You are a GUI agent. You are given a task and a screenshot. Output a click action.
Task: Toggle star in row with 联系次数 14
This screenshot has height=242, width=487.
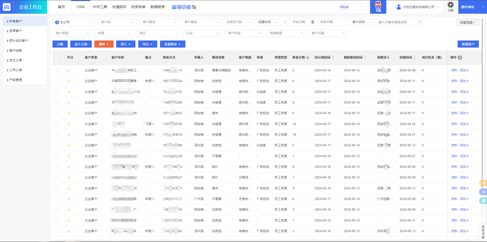[x=69, y=124]
